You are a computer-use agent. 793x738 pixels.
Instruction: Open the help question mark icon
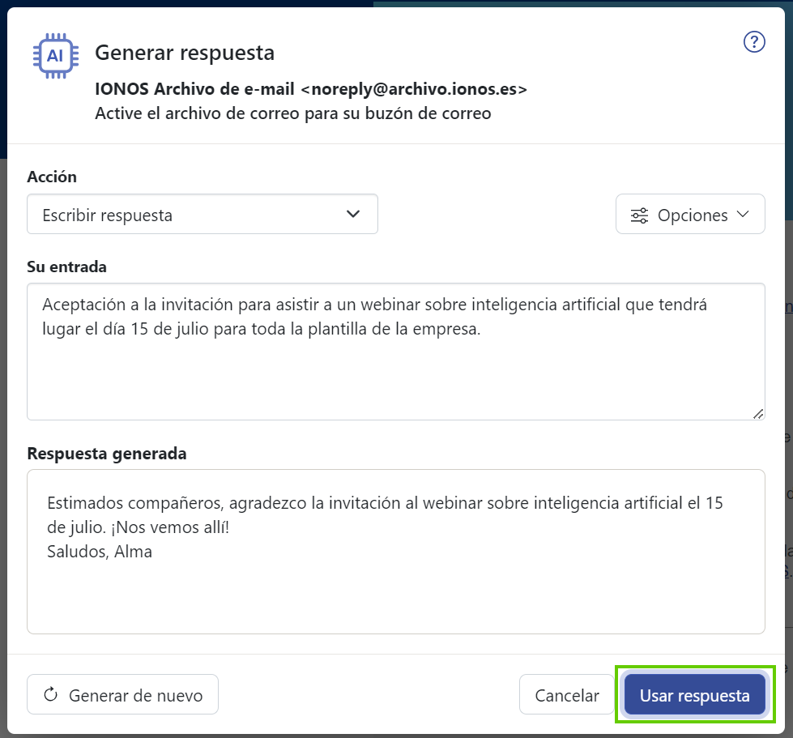click(x=754, y=41)
